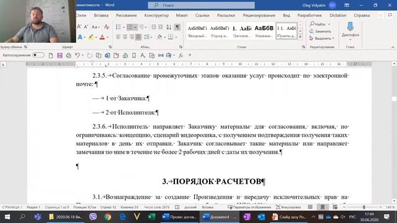Align text left
397x223 pixels.
coord(118,37)
